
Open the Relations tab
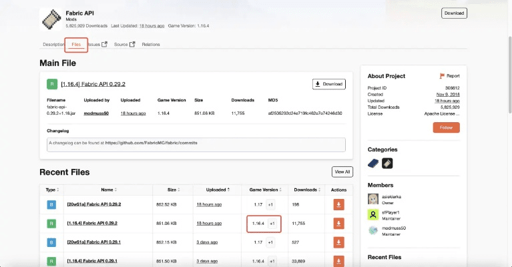(x=151, y=45)
